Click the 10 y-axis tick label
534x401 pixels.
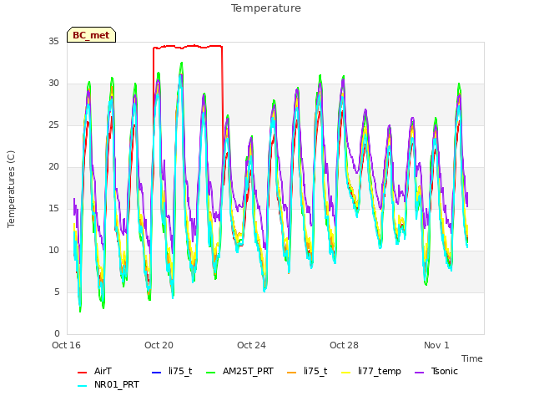coord(53,251)
